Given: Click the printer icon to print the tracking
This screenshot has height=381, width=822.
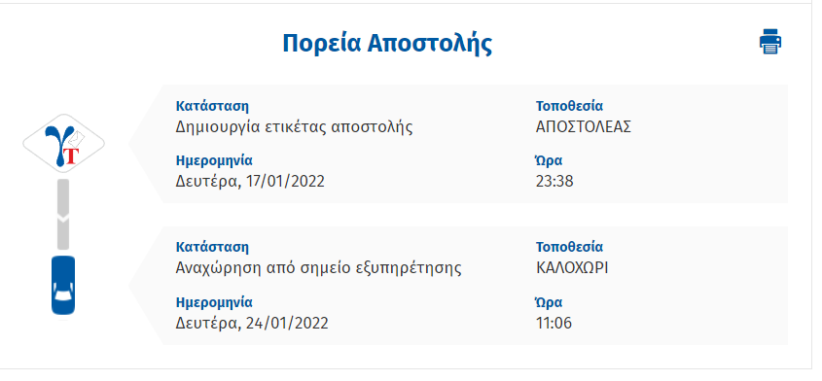Looking at the screenshot, I should 770,42.
